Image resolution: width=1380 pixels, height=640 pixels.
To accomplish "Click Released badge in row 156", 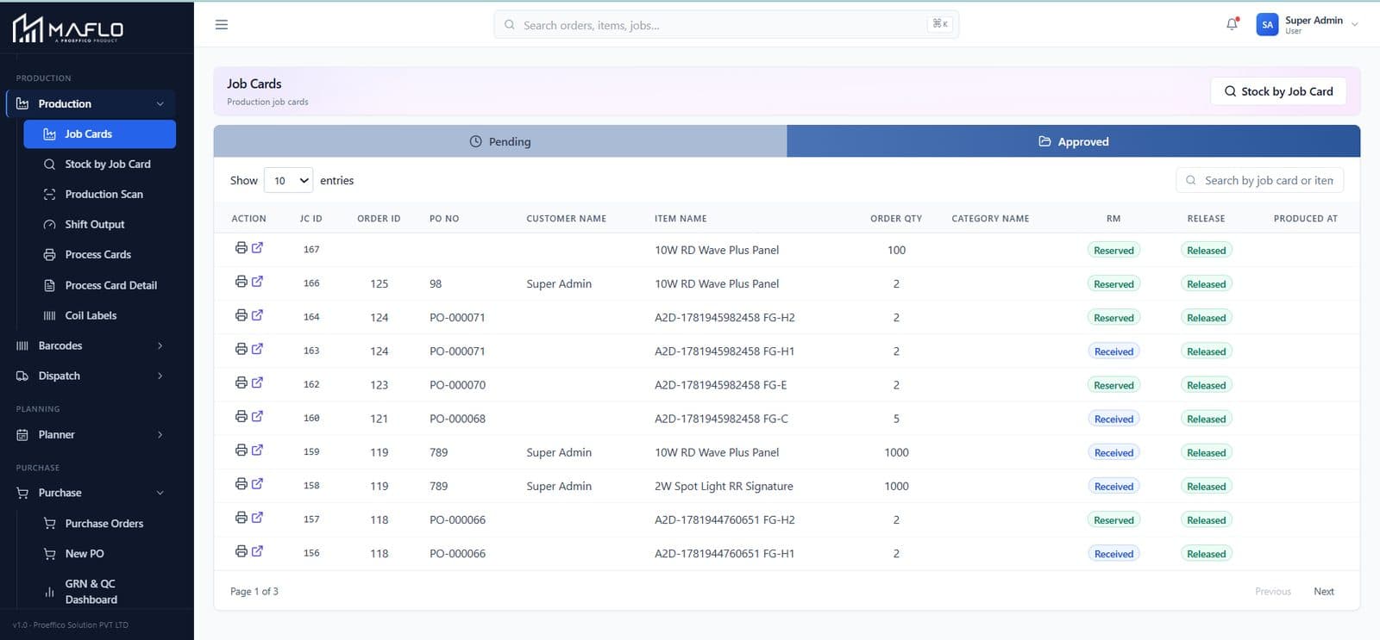I will pyautogui.click(x=1206, y=554).
